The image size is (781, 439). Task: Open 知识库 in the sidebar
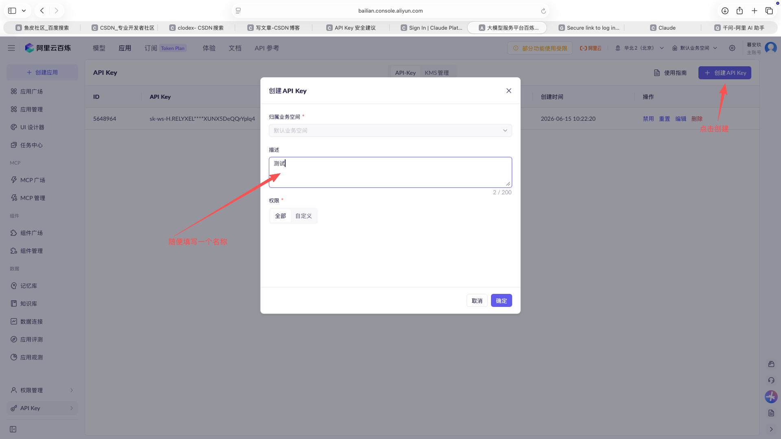pos(42,304)
